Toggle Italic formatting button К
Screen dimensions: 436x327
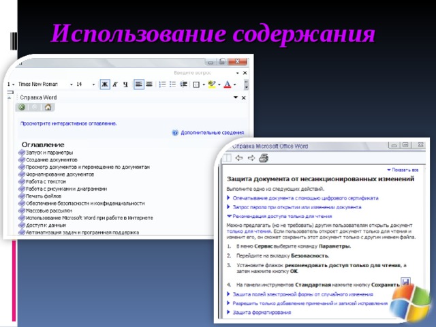[115, 84]
